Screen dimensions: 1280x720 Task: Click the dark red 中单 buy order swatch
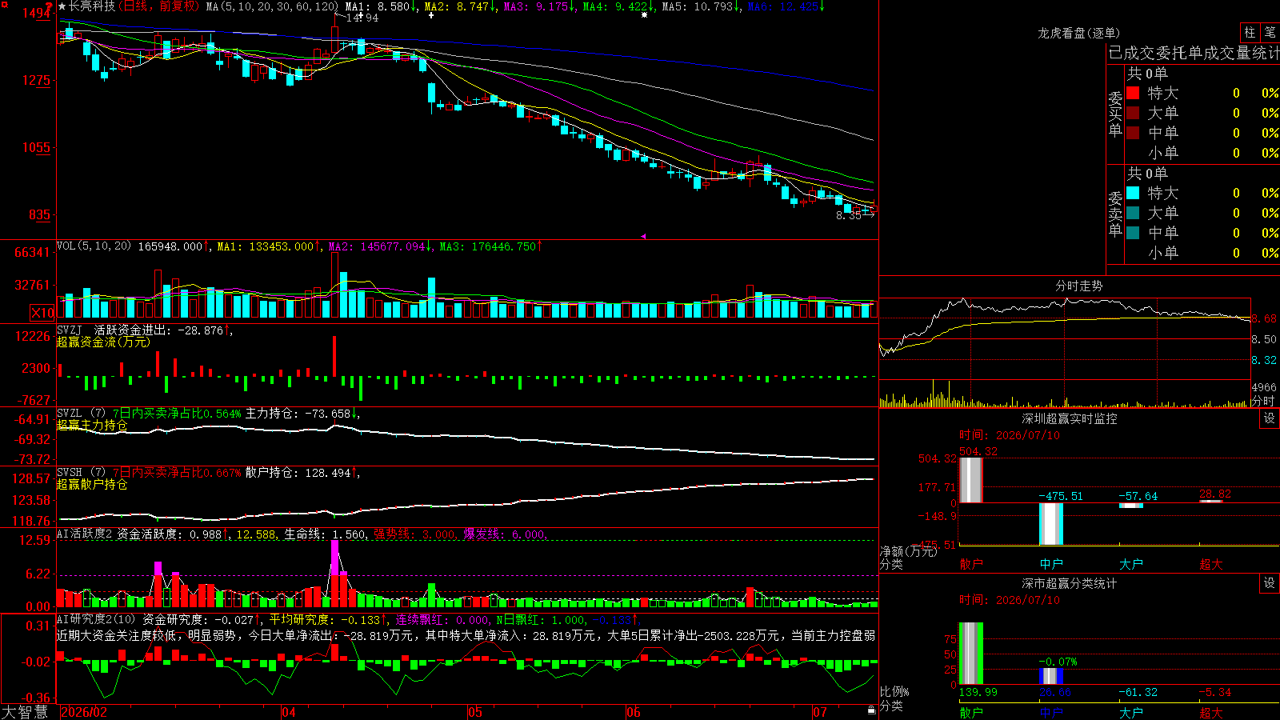1133,133
